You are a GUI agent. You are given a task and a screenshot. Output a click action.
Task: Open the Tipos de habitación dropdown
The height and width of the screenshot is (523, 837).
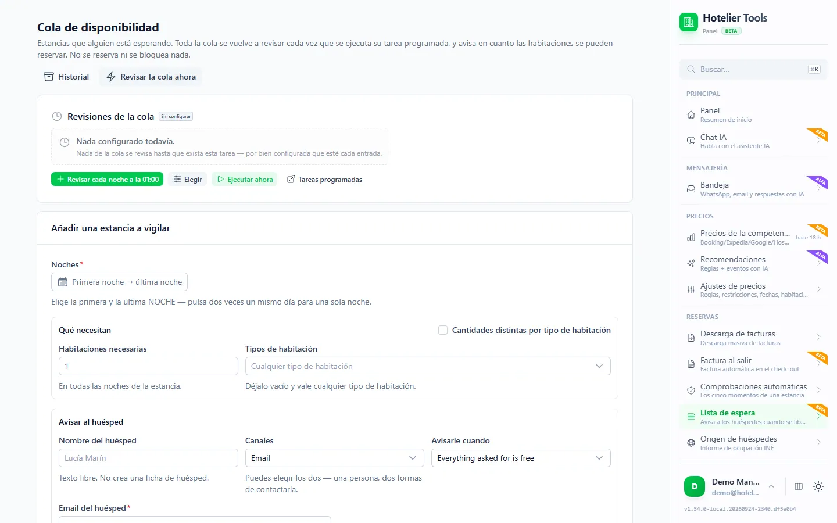[x=428, y=366]
